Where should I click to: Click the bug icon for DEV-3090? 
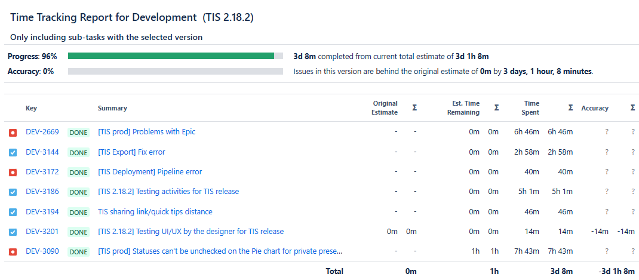point(13,252)
